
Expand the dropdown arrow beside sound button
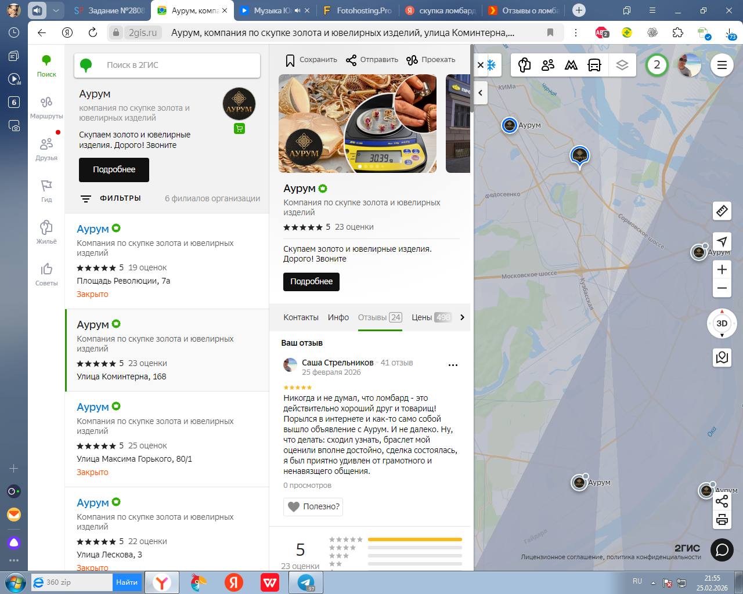tap(55, 10)
